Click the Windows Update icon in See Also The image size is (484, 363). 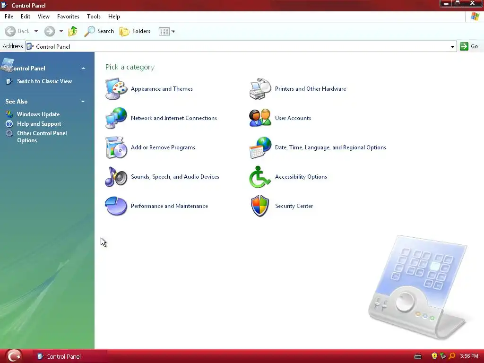9,114
